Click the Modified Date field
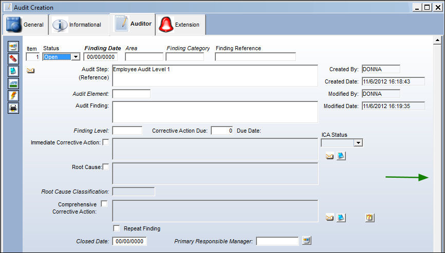The width and height of the screenshot is (445, 253). 393,106
